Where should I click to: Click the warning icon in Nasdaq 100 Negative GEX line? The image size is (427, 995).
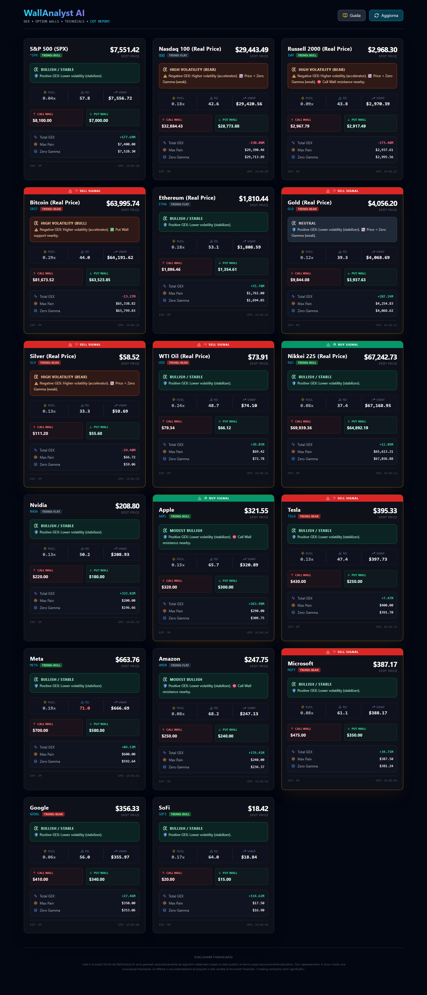coord(165,76)
